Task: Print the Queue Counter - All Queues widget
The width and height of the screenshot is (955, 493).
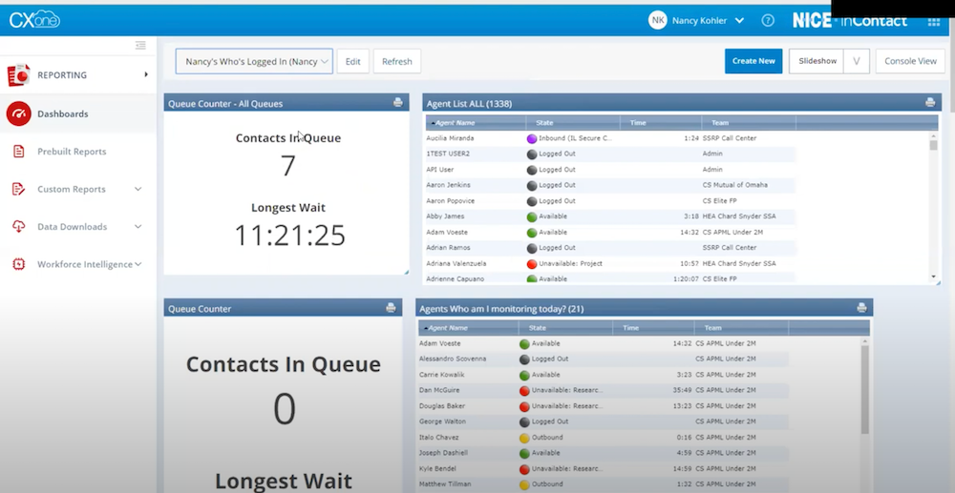Action: tap(397, 103)
